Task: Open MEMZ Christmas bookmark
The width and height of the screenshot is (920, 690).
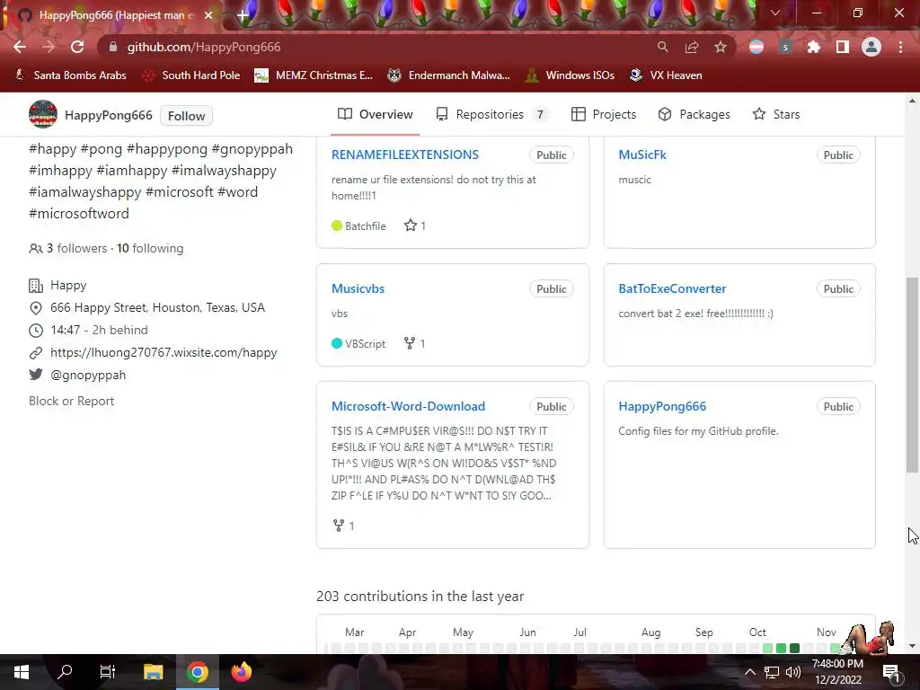Action: [314, 75]
